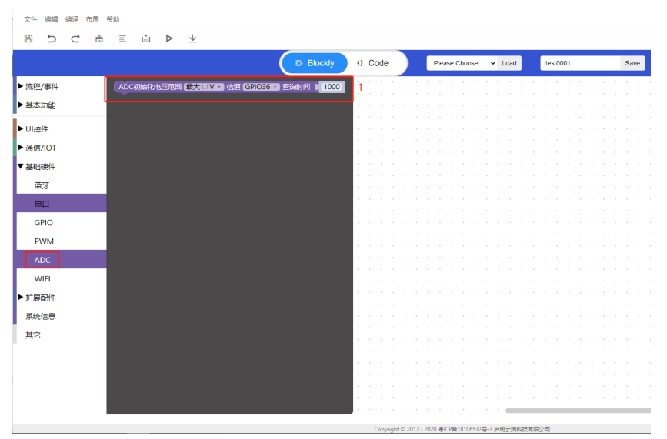The height and width of the screenshot is (439, 667).
Task: Click the Save button
Action: (632, 63)
